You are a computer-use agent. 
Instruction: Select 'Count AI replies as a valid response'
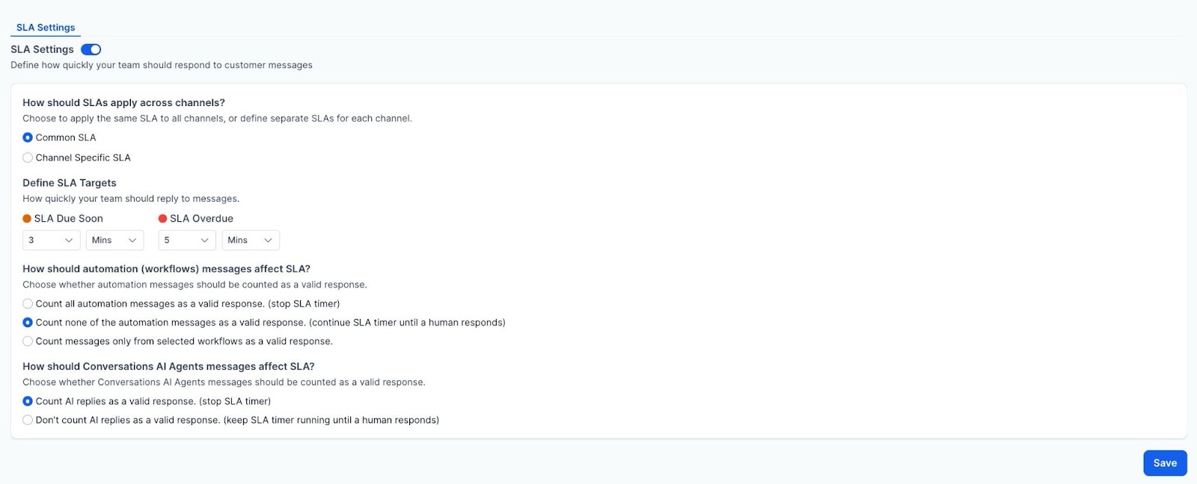coord(28,401)
